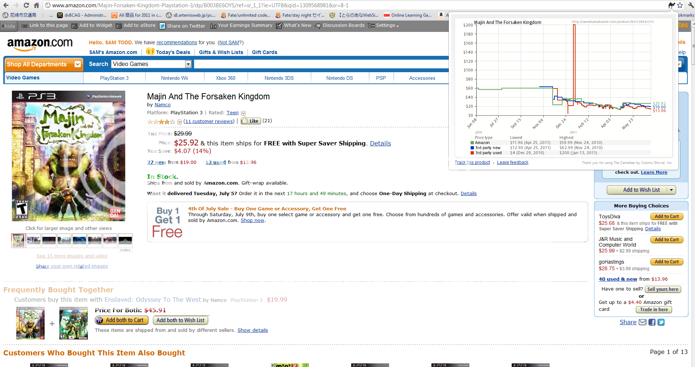Click the Namco brand link

[162, 105]
